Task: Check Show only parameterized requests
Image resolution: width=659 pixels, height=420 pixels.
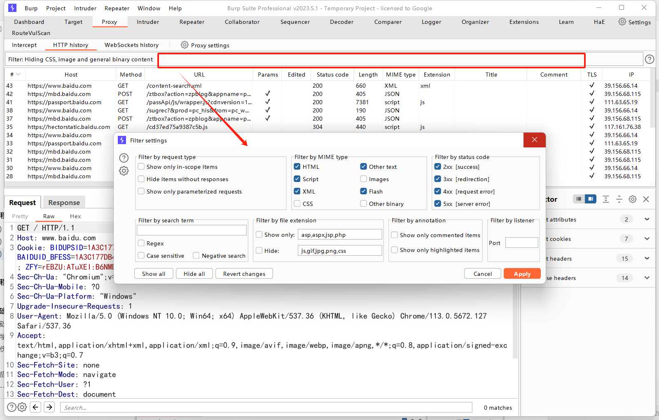Action: click(141, 191)
